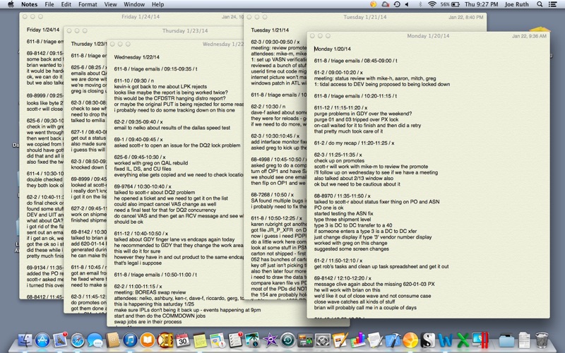The width and height of the screenshot is (565, 353).
Task: Click 'brian will probably call me in a couple of days'
Action: pos(365,308)
